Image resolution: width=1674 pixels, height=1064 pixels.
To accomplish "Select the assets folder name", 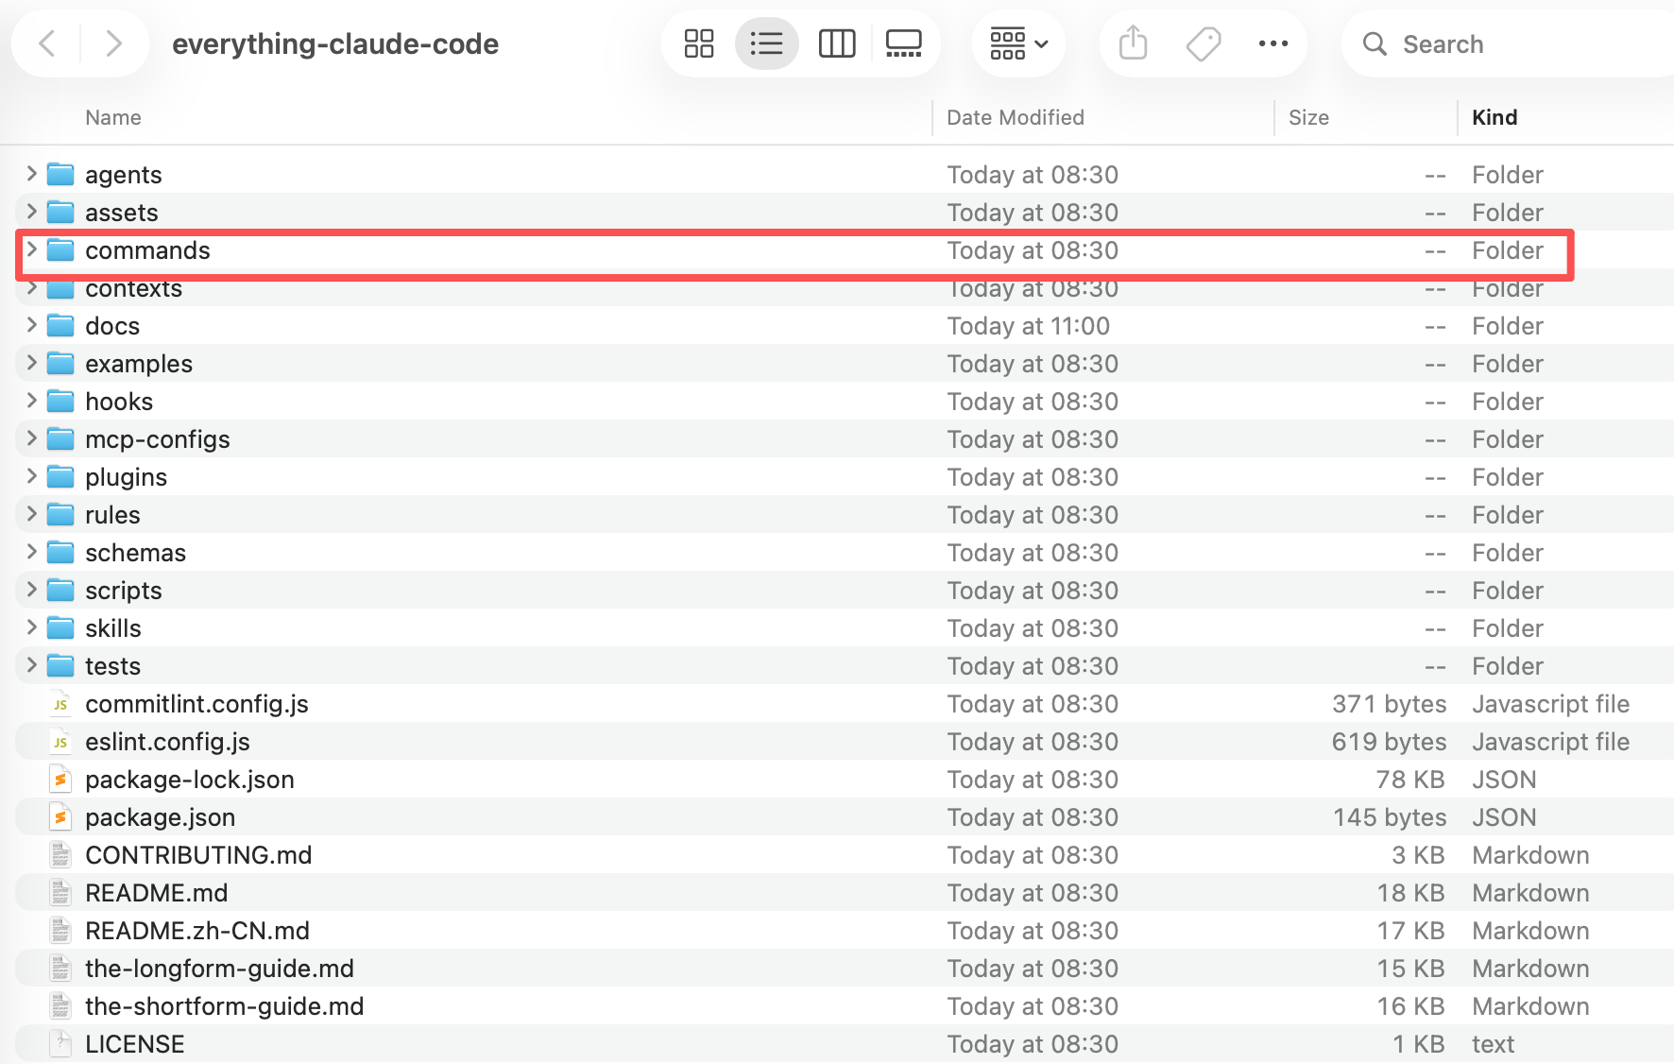I will 122,213.
